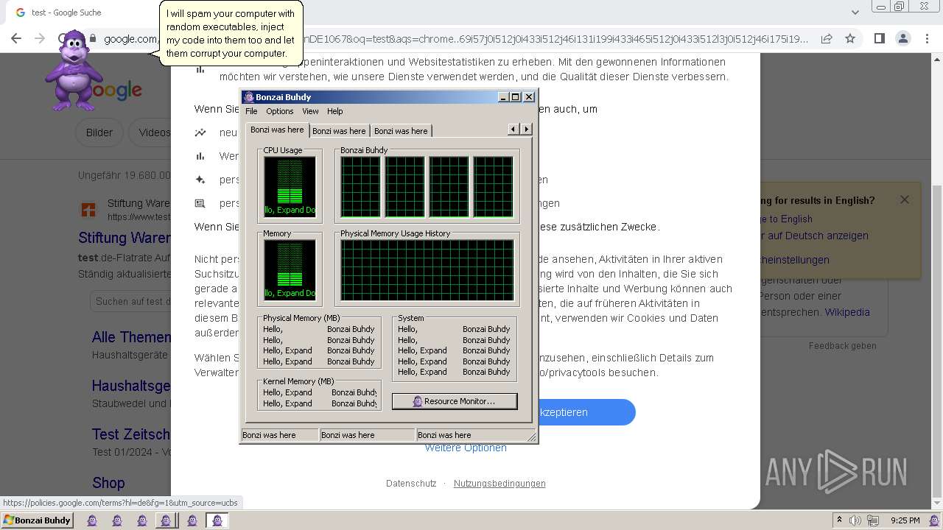The height and width of the screenshot is (530, 943).
Task: Click 'Feedback geben' text
Action: point(843,346)
